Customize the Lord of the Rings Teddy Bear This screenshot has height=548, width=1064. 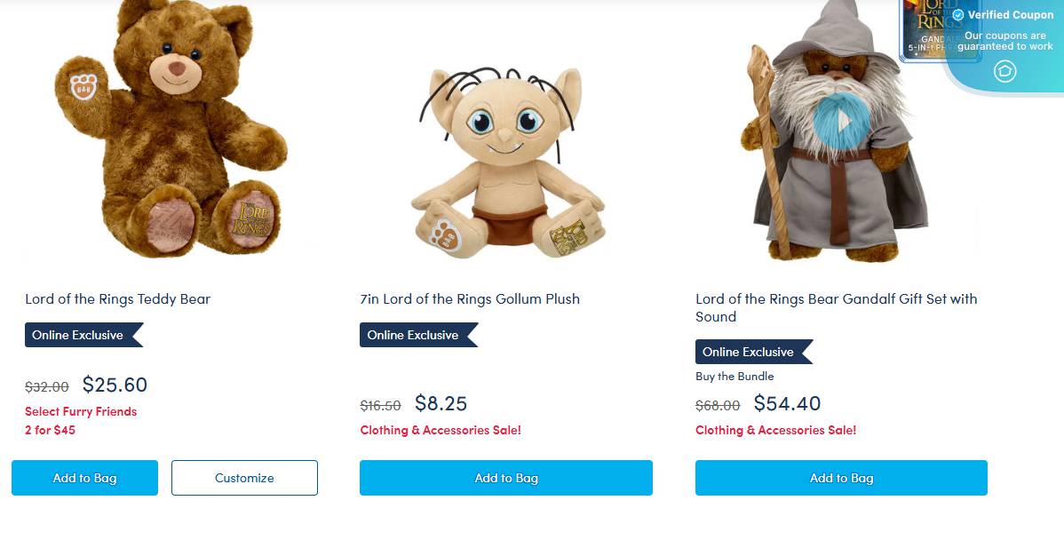point(244,478)
